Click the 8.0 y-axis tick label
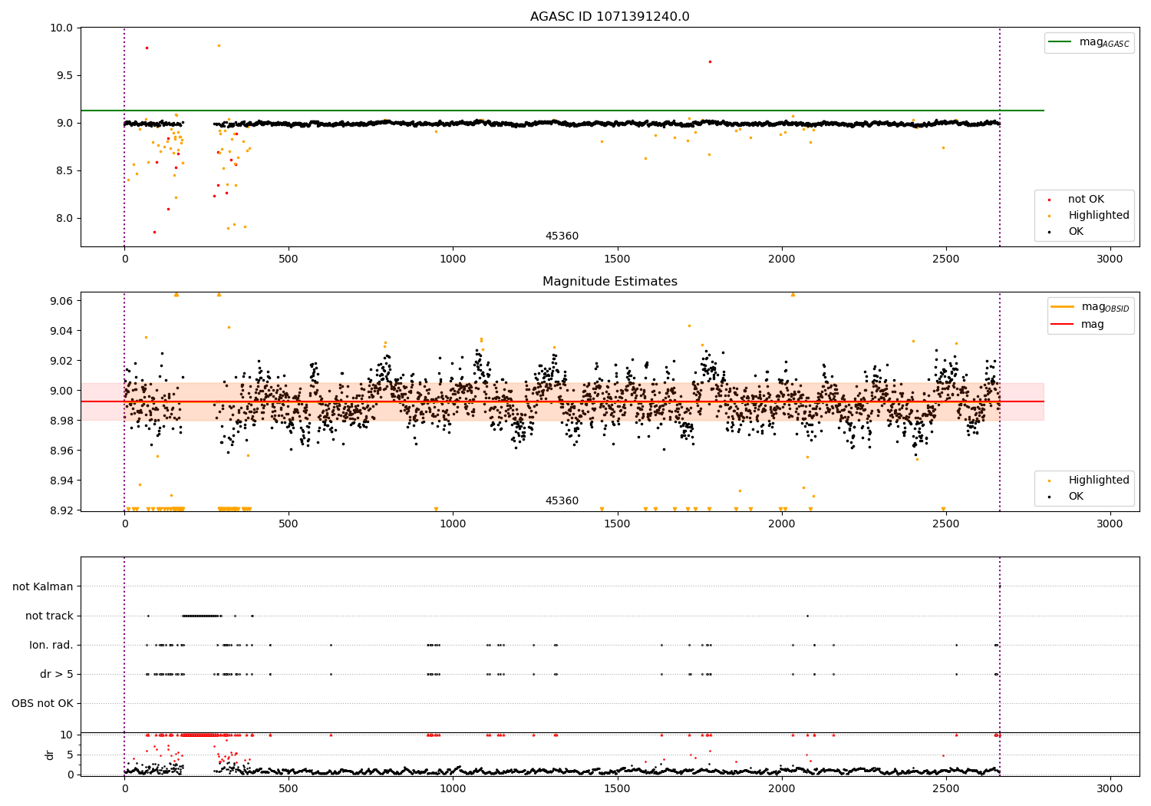This screenshot has height=806, width=1151. tap(64, 218)
